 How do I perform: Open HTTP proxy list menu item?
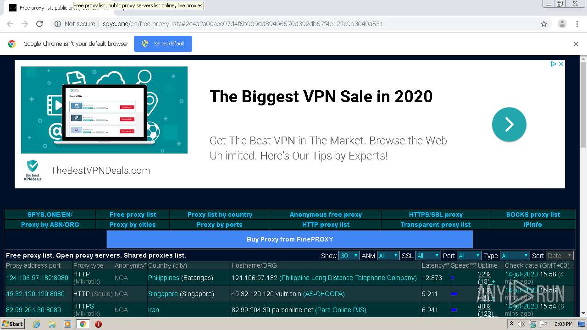[x=326, y=225]
